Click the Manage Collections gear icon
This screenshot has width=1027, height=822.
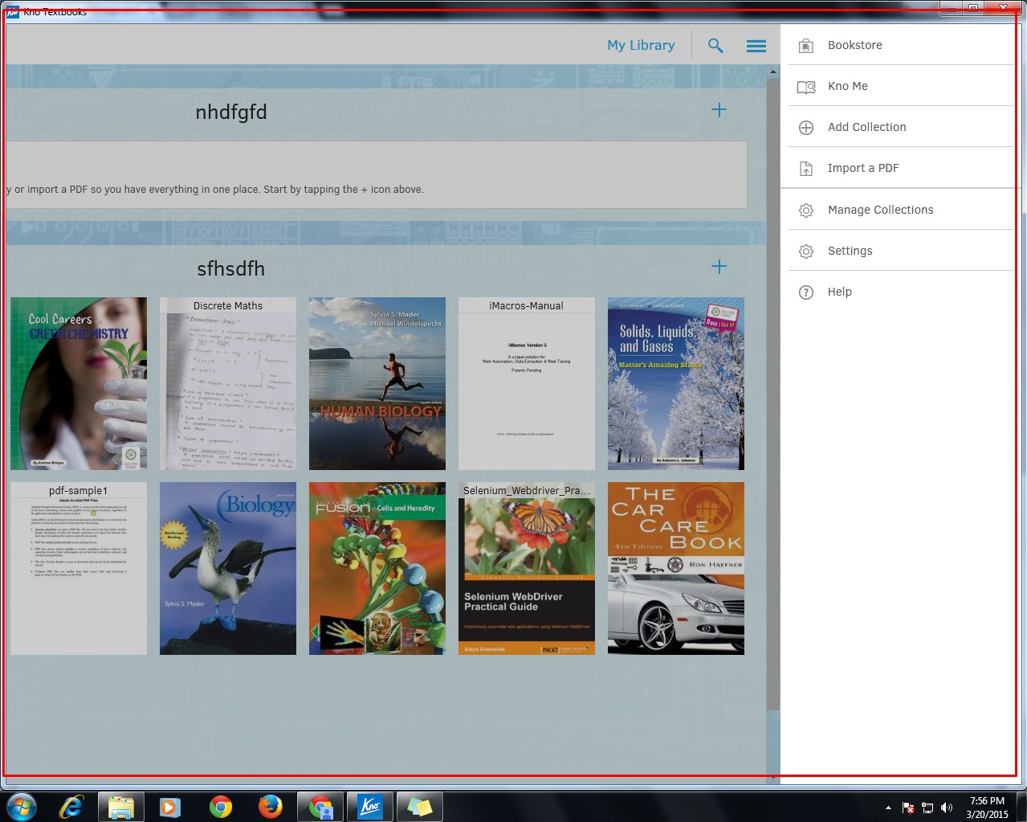806,211
